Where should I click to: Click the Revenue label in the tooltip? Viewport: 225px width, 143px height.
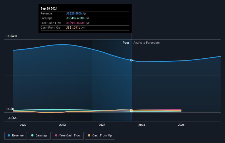tap(46, 13)
